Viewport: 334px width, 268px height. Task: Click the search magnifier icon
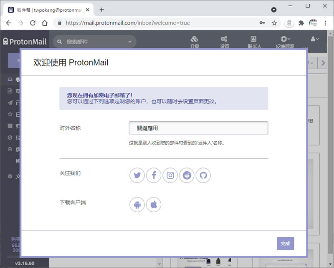coord(60,42)
